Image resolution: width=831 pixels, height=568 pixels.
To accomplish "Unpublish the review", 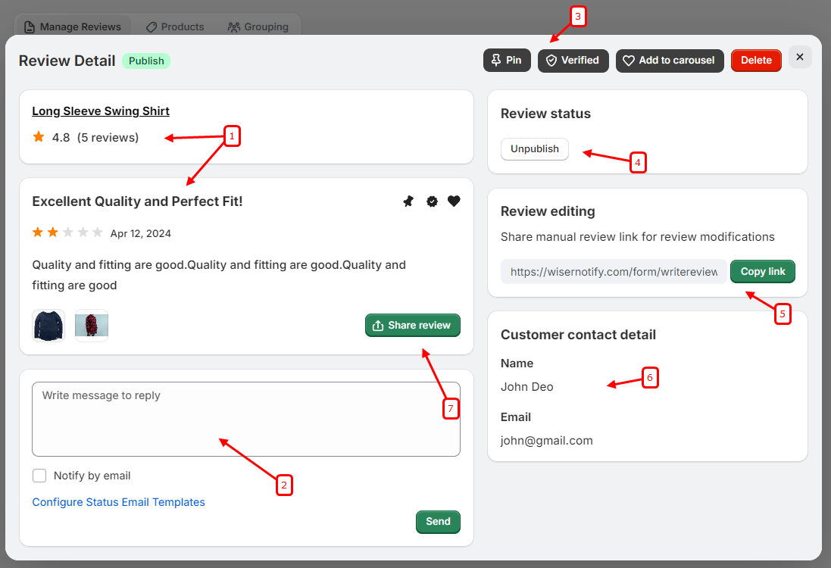I will point(534,149).
